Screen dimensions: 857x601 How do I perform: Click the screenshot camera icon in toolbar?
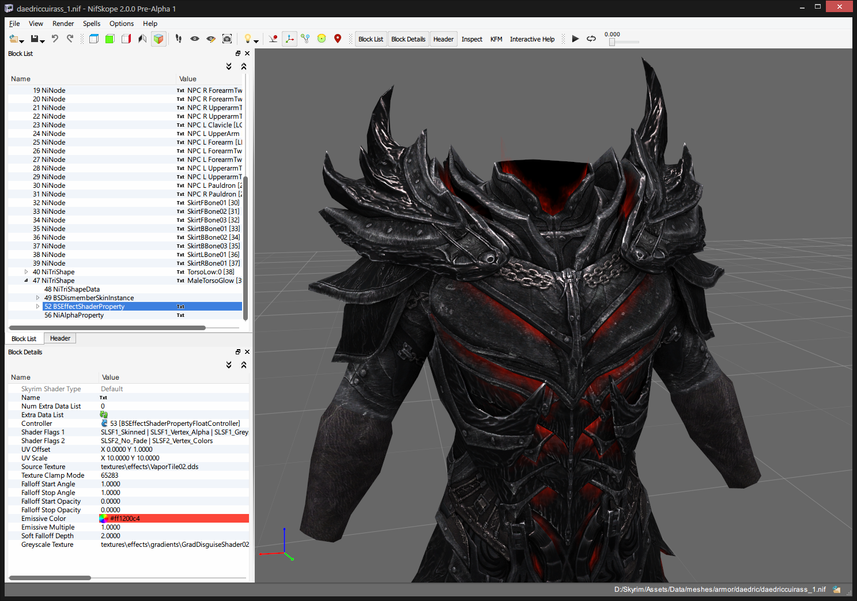[x=227, y=39]
